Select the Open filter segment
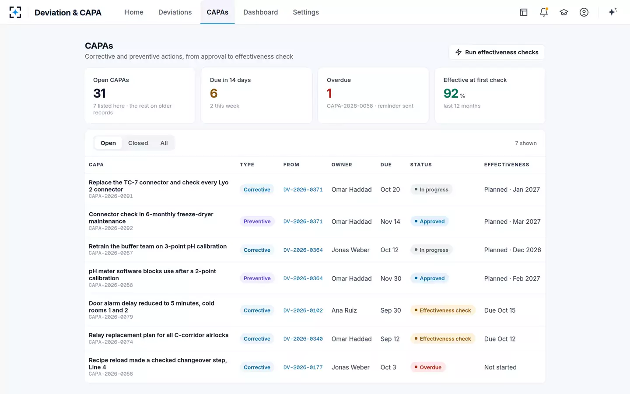This screenshot has width=630, height=394. 108,143
